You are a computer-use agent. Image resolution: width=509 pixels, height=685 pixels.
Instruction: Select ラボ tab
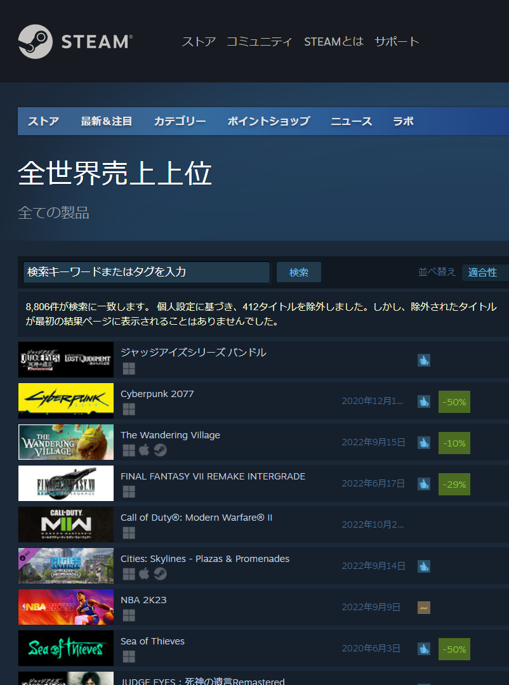(403, 121)
